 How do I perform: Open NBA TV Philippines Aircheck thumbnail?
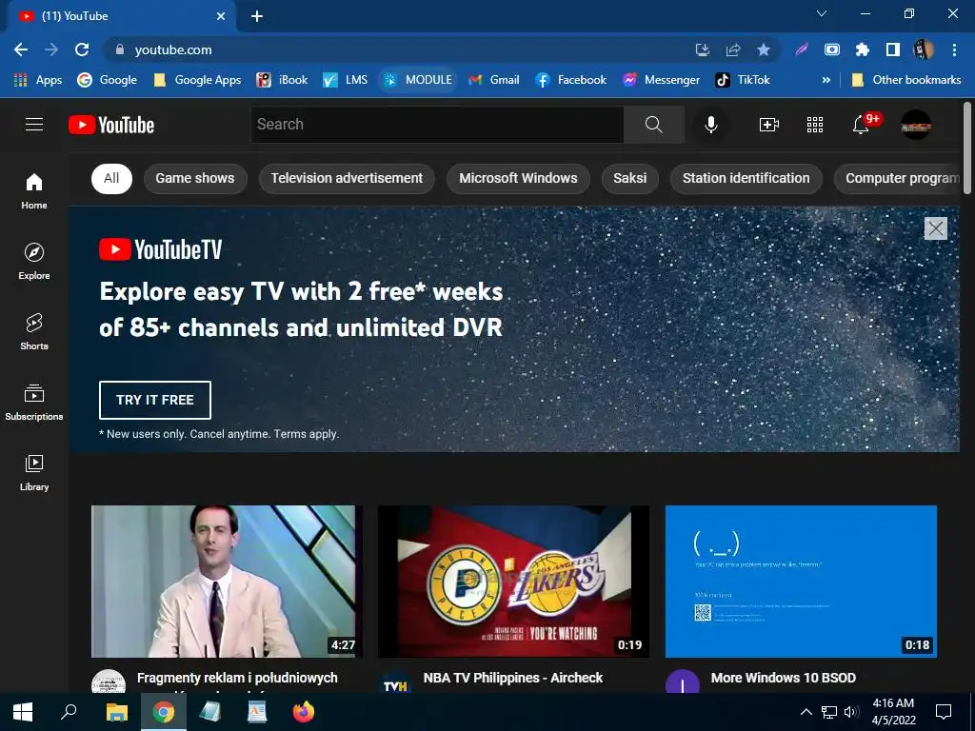pos(513,582)
